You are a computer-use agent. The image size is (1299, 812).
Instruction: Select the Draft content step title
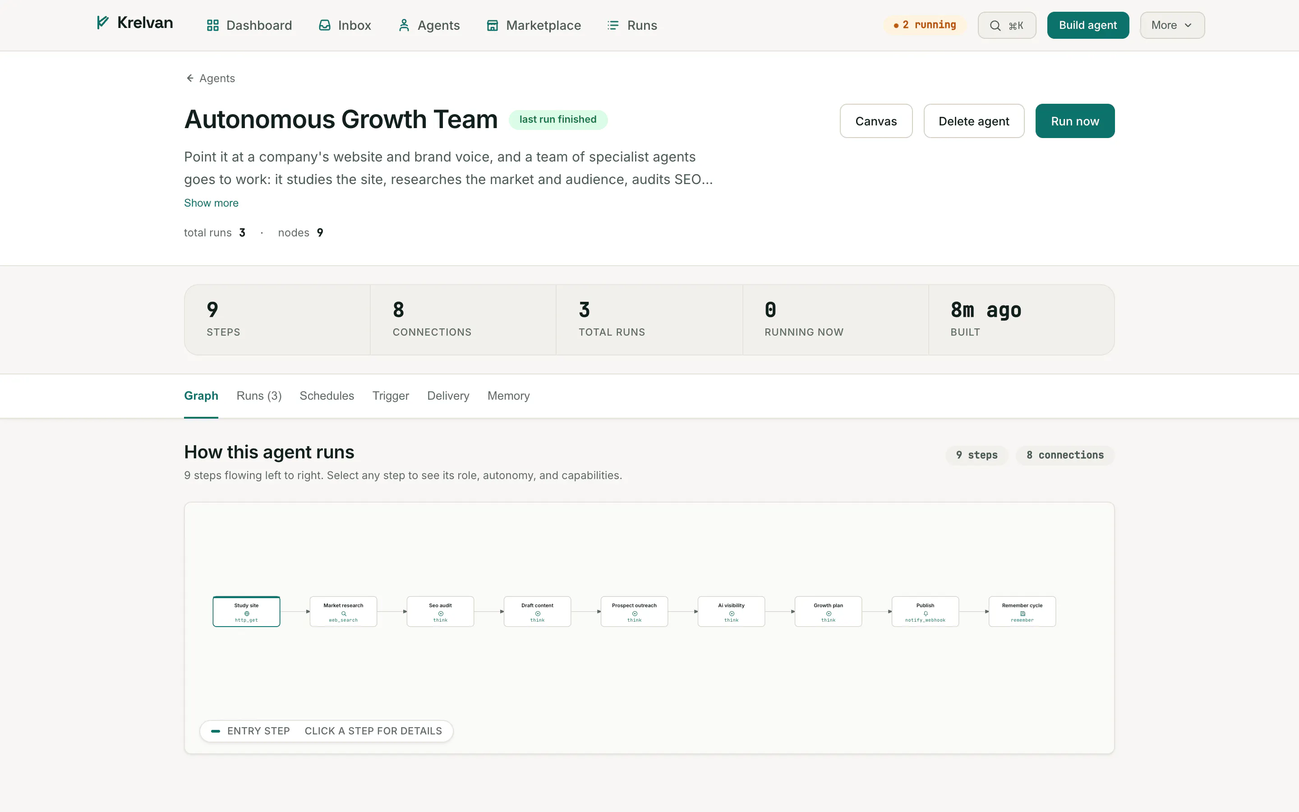(537, 605)
